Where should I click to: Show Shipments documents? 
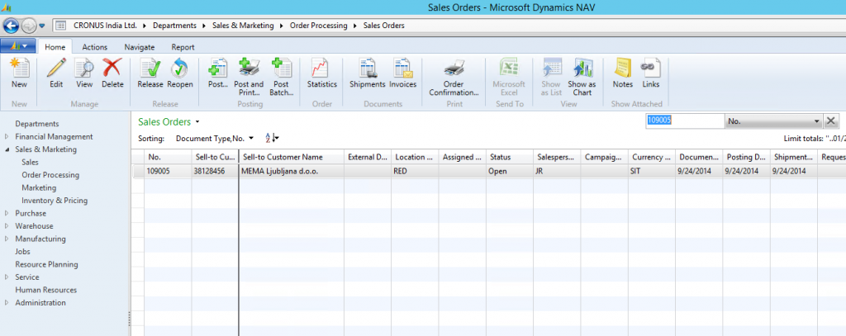pos(368,74)
